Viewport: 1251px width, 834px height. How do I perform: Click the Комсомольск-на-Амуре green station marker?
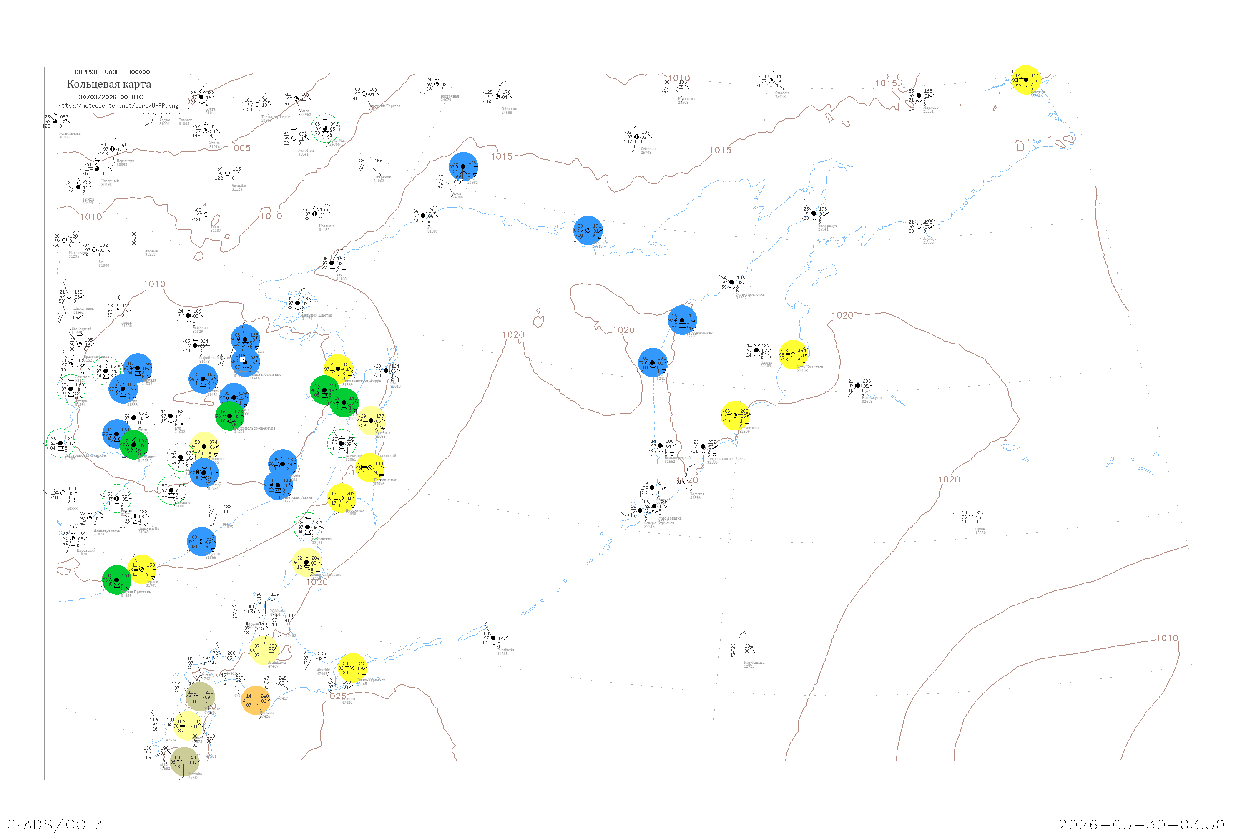coord(230,416)
